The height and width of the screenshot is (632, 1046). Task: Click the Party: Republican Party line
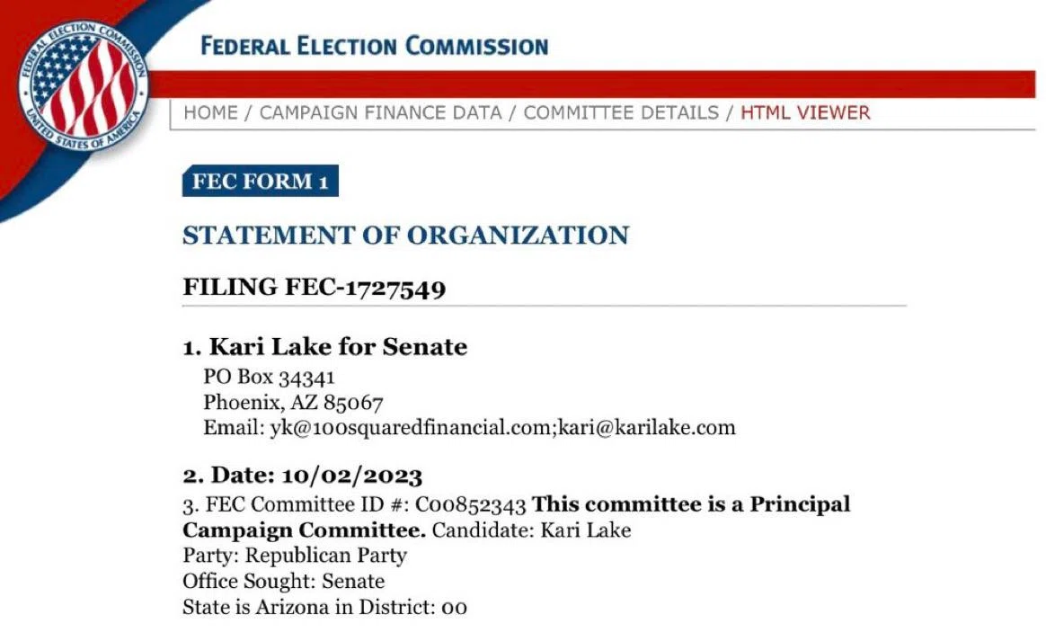pos(295,556)
